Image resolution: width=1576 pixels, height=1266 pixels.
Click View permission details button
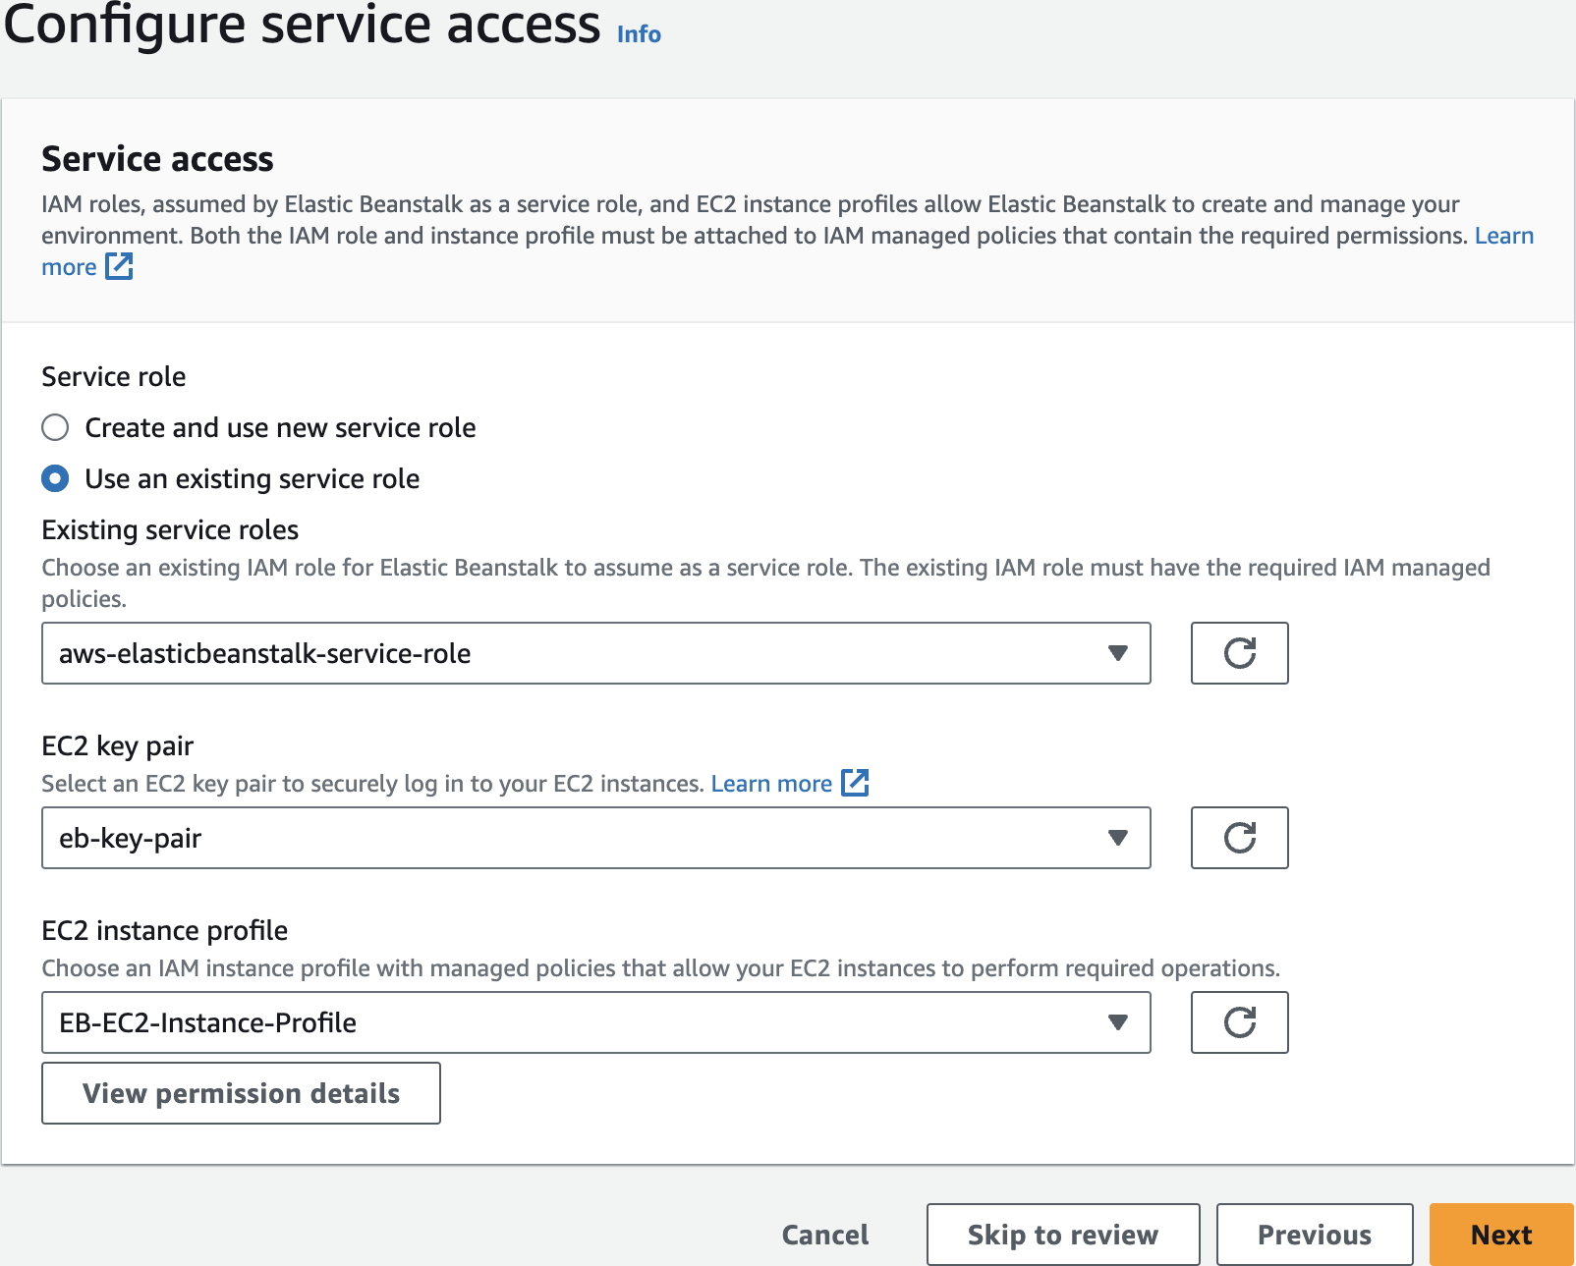click(241, 1093)
